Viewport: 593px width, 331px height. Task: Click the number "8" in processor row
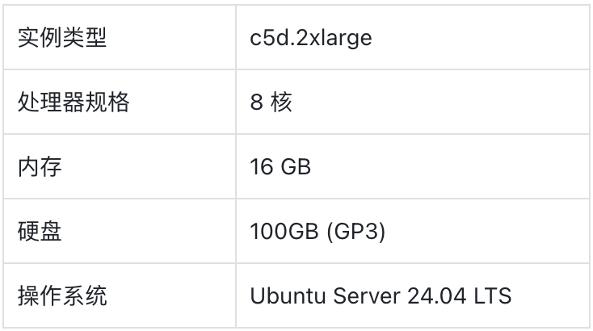click(255, 103)
